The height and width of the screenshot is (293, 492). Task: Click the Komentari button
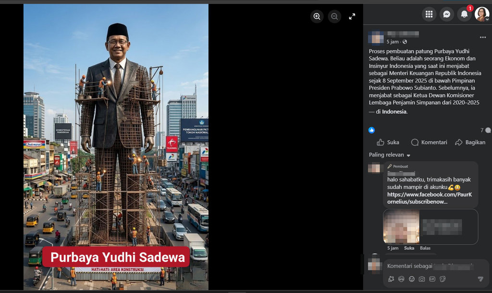tap(429, 142)
